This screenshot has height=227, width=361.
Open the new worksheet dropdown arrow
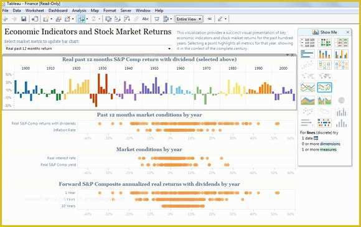pos(51,19)
